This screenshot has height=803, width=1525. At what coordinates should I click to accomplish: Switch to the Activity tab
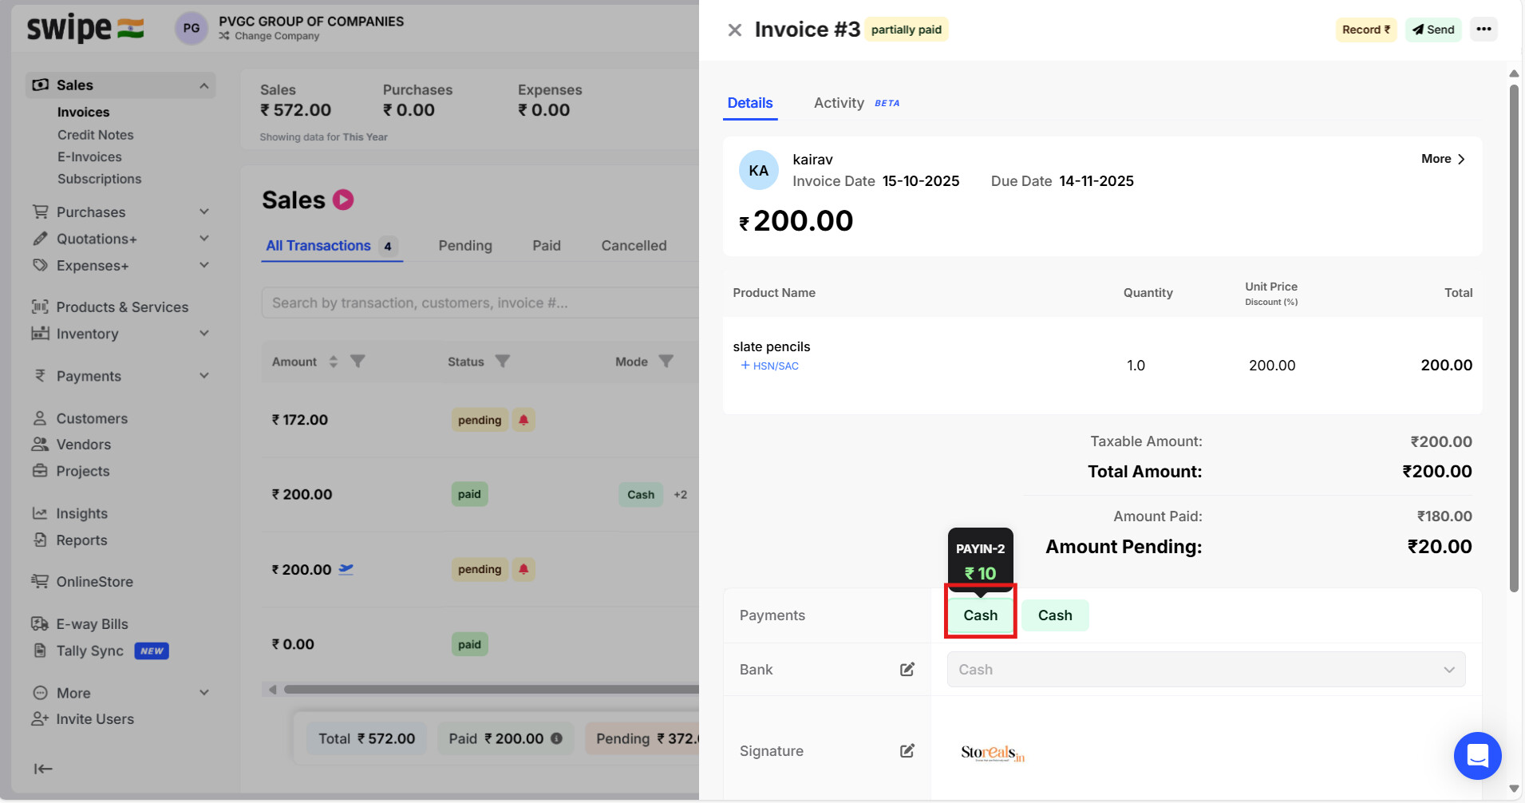840,103
